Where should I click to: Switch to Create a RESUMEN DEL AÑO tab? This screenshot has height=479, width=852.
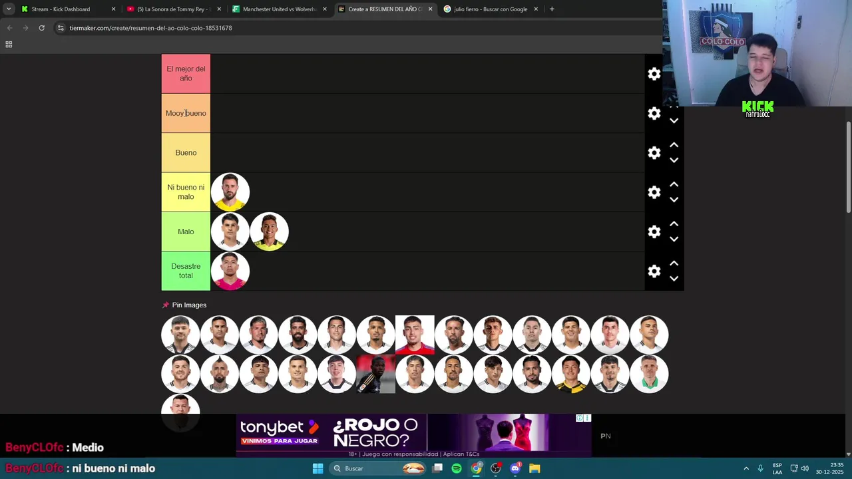click(385, 9)
